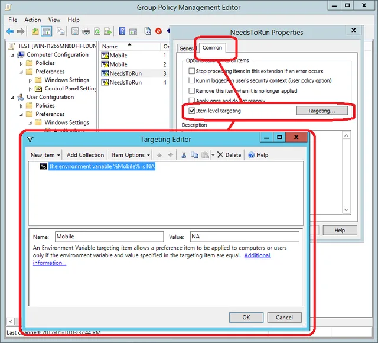Click the Properties icon left of the printer
This screenshot has height=343, width=378.
(x=75, y=31)
